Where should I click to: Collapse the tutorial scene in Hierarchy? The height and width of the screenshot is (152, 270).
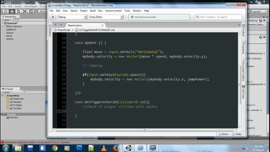[2, 23]
